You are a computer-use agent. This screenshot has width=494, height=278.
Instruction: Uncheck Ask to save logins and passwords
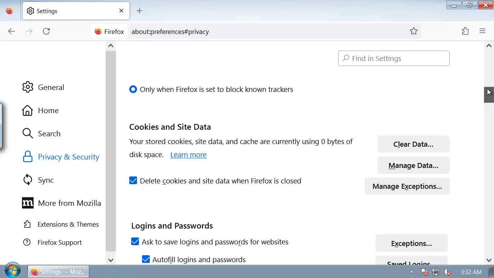point(135,242)
